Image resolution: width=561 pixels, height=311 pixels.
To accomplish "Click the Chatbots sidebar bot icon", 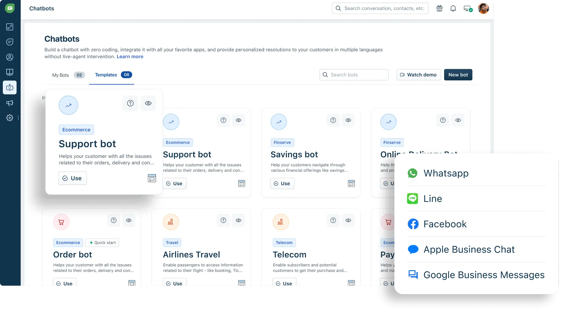I will 10,88.
